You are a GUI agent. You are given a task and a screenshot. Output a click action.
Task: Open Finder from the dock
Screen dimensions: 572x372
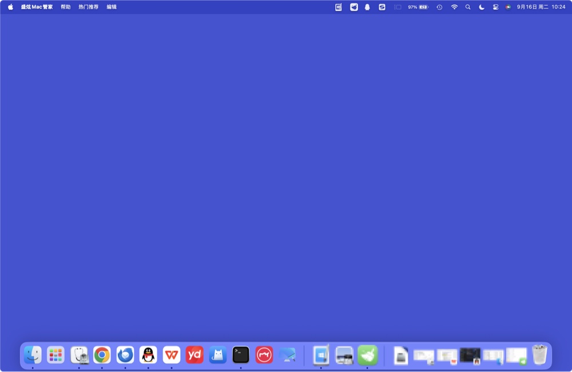tap(33, 355)
